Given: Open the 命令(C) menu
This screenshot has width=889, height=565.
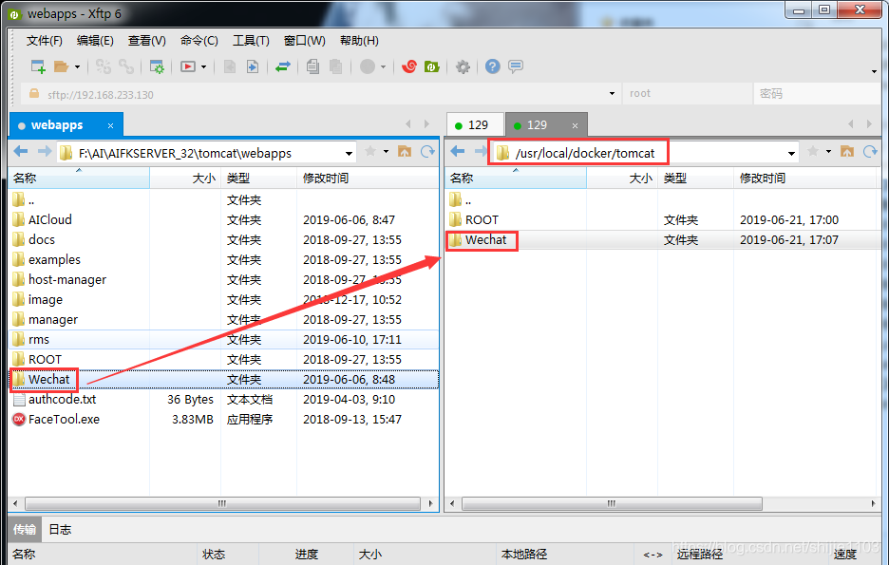Looking at the screenshot, I should [199, 40].
